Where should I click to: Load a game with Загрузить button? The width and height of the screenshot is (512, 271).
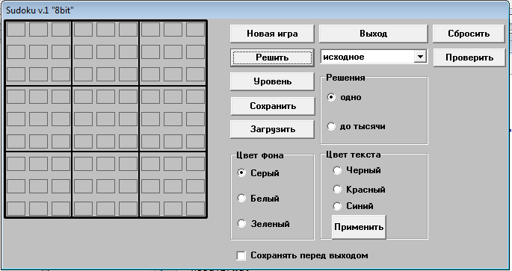click(272, 129)
